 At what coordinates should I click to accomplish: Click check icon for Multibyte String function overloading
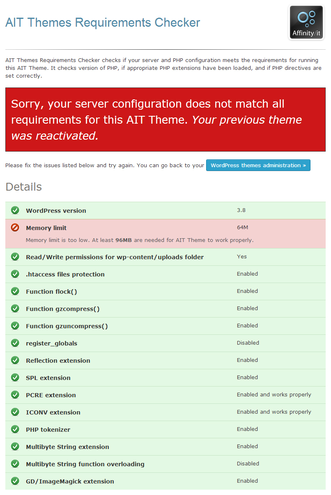(x=15, y=464)
